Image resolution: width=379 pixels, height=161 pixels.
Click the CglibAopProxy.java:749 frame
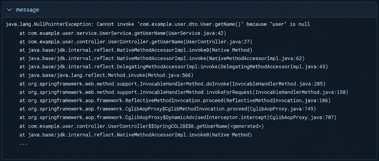pos(168,109)
